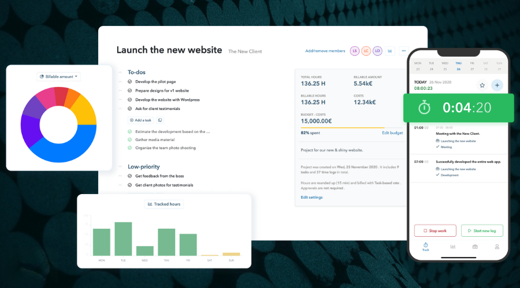Click checkmark icon next to Development tag
The width and height of the screenshot is (520, 288).
click(x=437, y=175)
